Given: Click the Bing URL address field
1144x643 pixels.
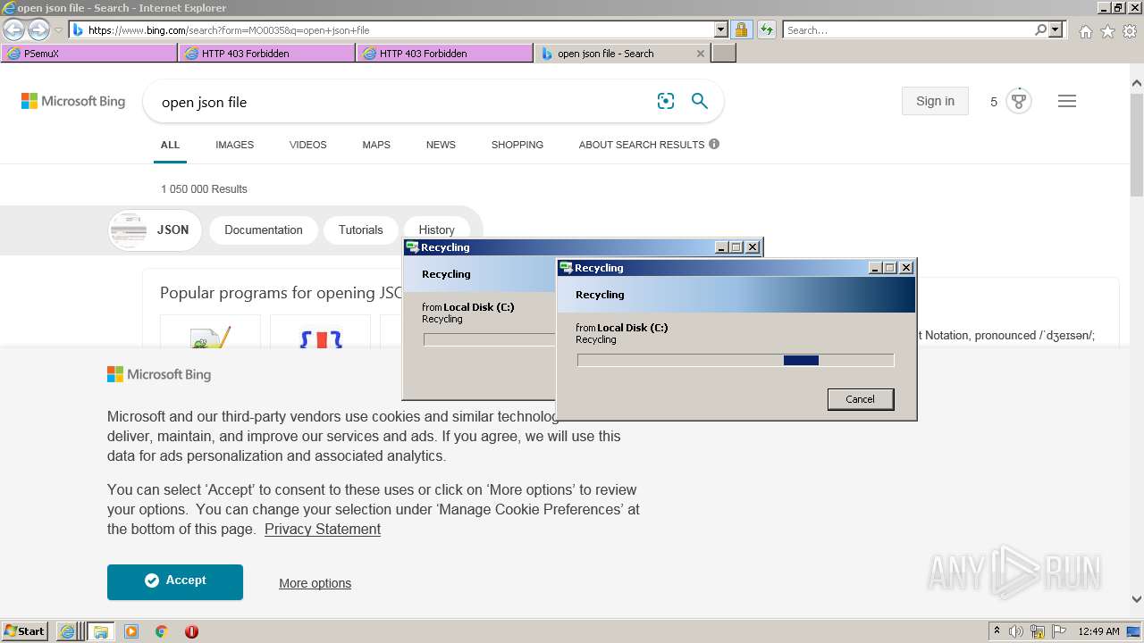Looking at the screenshot, I should coord(391,30).
